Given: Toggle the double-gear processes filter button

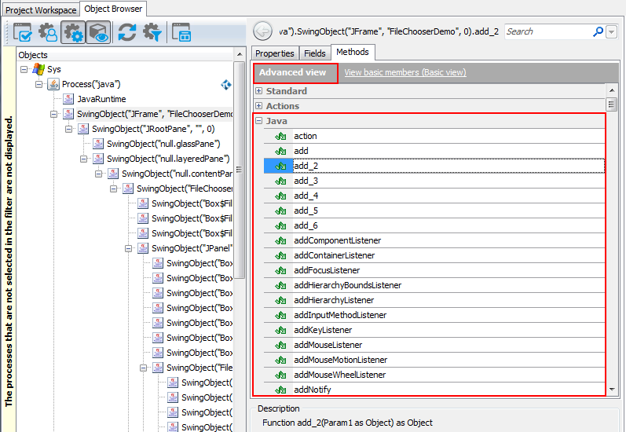Looking at the screenshot, I should click(74, 32).
